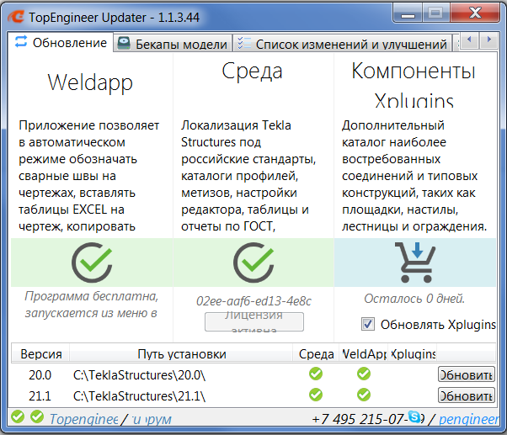Image resolution: width=507 pixels, height=435 pixels.
Task: Click the WeldApp column header
Action: click(x=363, y=354)
